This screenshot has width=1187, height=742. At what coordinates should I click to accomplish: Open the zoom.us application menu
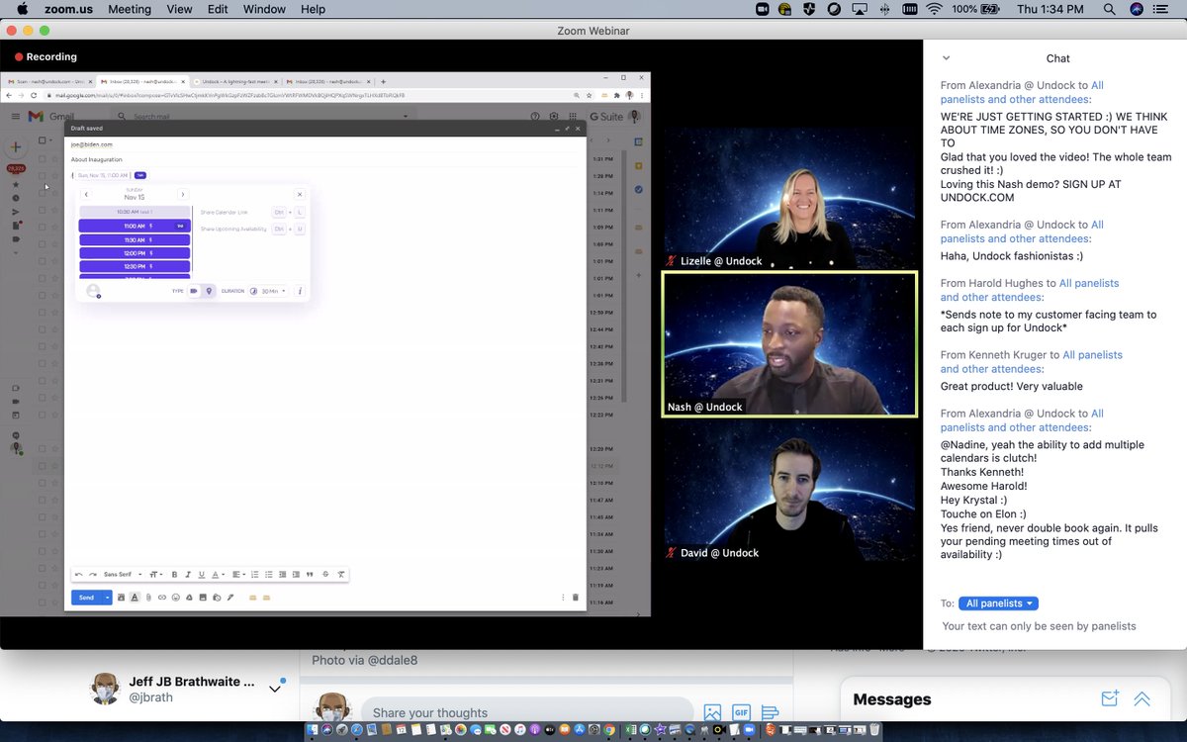point(67,9)
